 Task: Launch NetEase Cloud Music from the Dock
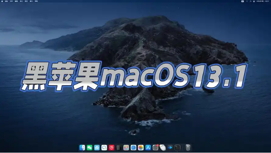point(112,148)
